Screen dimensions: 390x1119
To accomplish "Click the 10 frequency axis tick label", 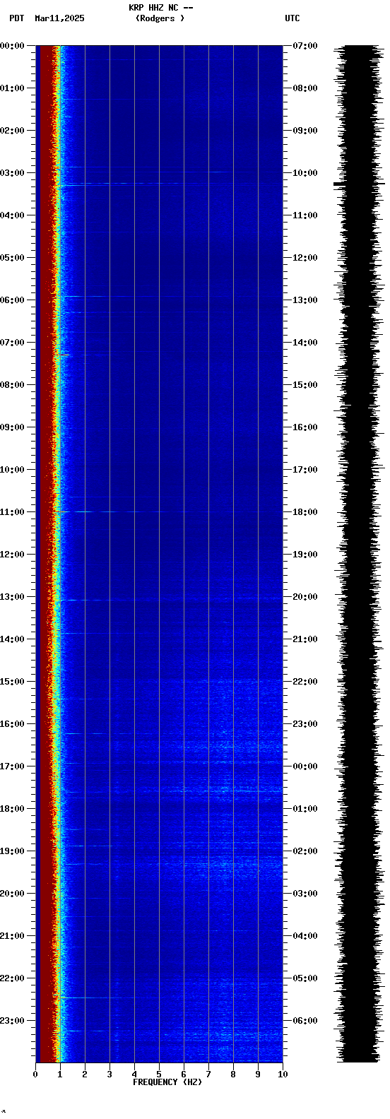I will pos(283,1074).
